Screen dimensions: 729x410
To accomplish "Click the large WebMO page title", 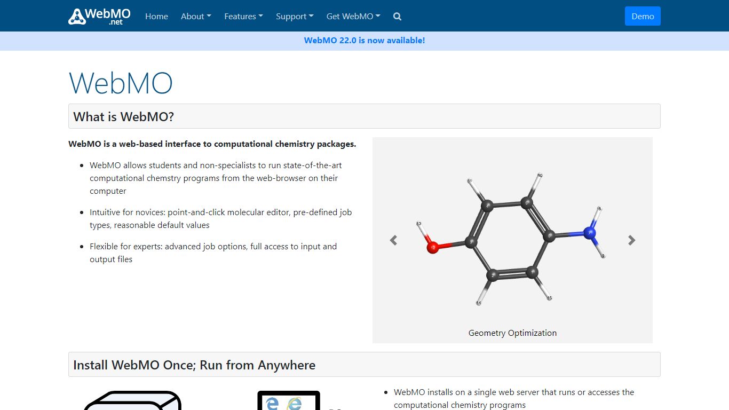I will (x=121, y=83).
